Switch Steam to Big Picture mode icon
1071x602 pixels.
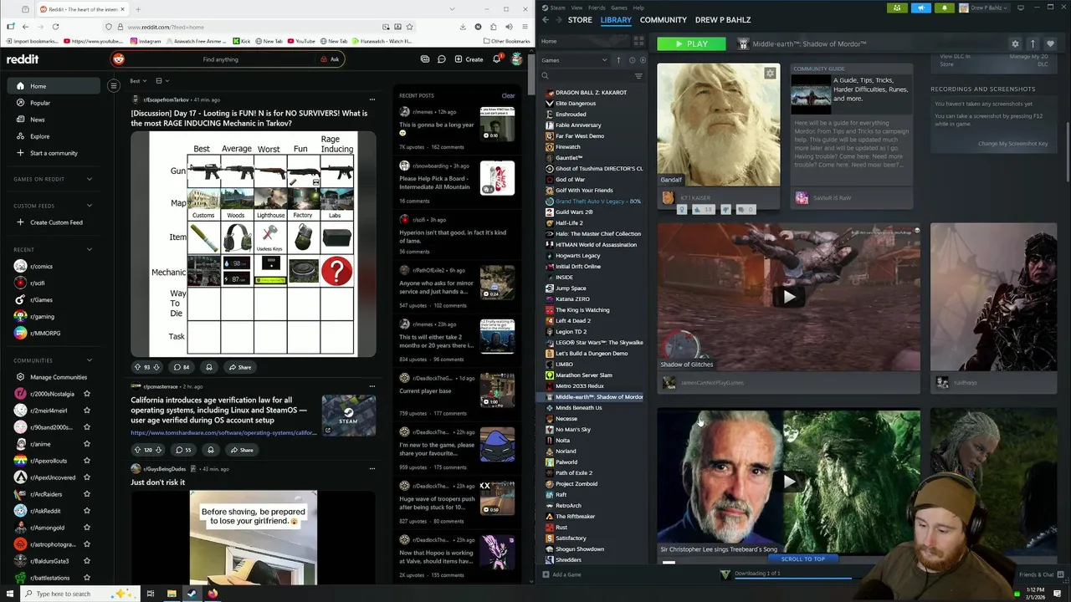1019,8
